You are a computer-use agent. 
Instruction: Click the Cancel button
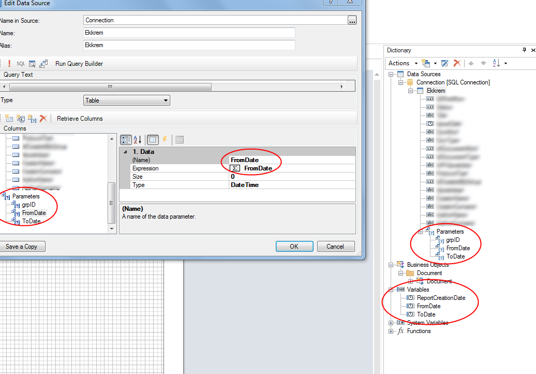335,247
